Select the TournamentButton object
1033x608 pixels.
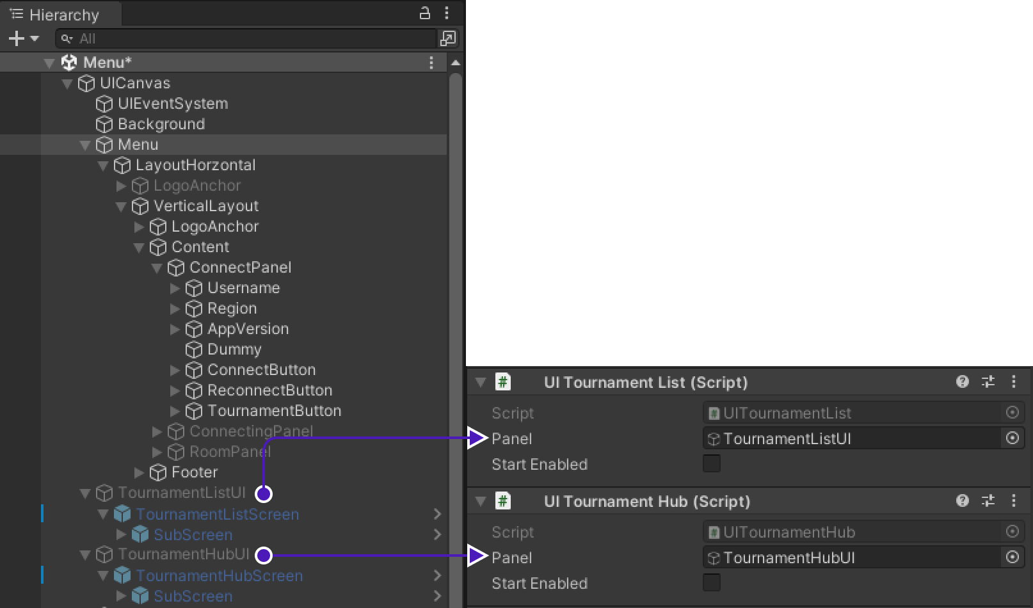coord(274,411)
